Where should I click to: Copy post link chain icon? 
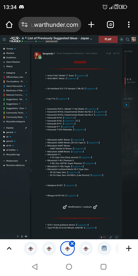pyautogui.click(x=111, y=237)
